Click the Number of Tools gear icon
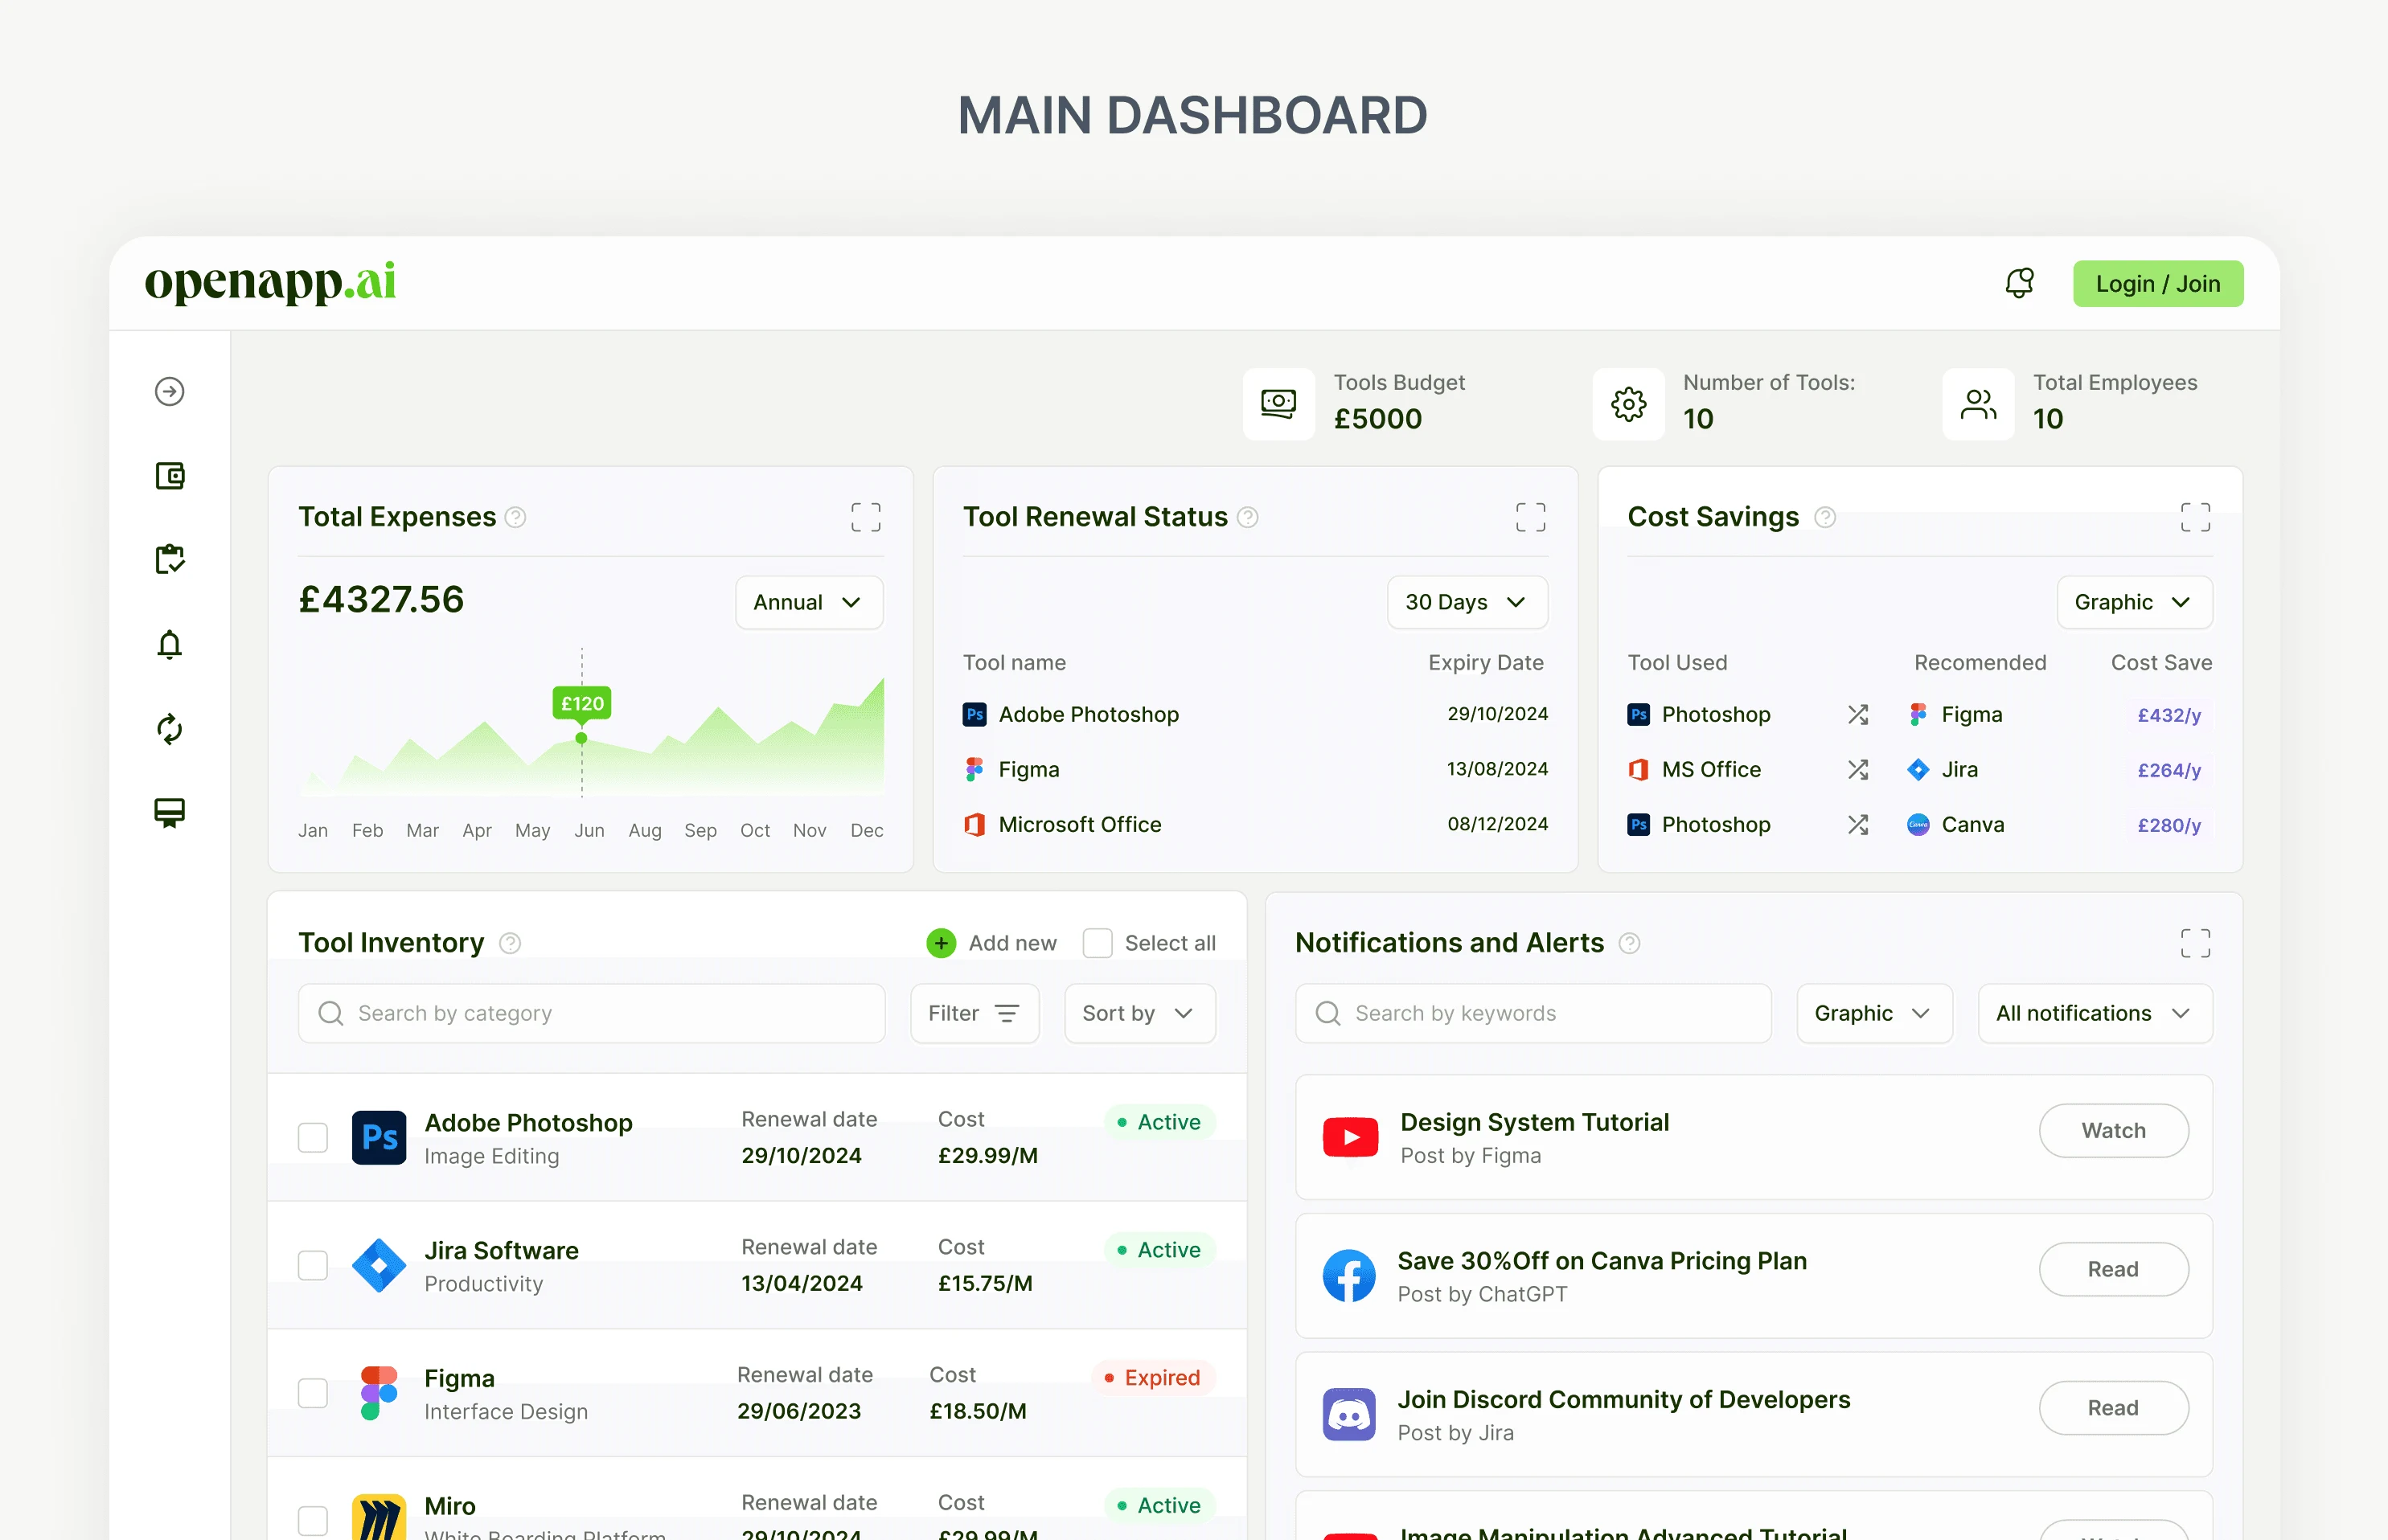 (x=1629, y=404)
